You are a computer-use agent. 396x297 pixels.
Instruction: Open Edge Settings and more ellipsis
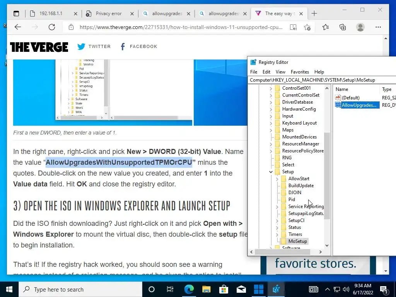point(378,27)
